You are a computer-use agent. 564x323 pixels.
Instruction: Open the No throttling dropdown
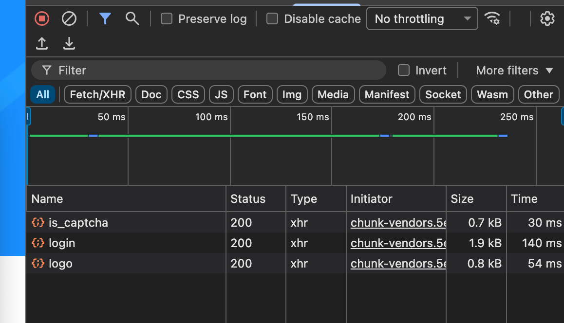tap(422, 19)
